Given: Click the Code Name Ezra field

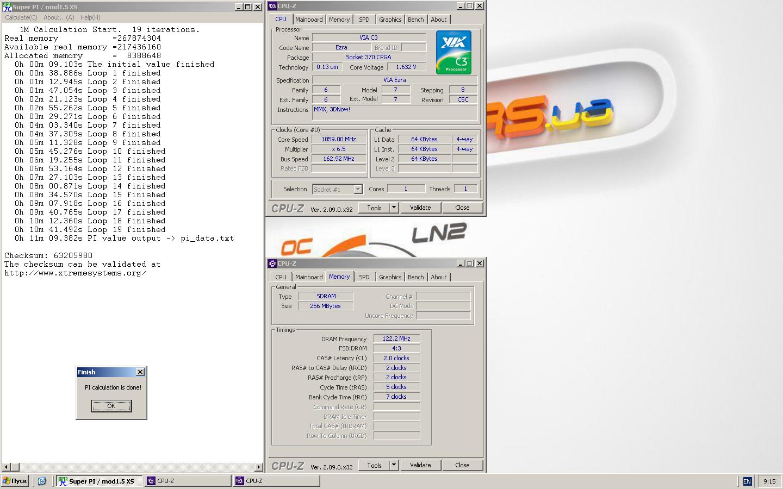Looking at the screenshot, I should click(x=341, y=47).
